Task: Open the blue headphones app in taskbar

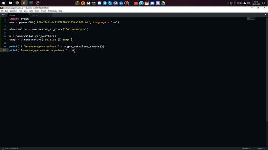Action: [121, 3]
